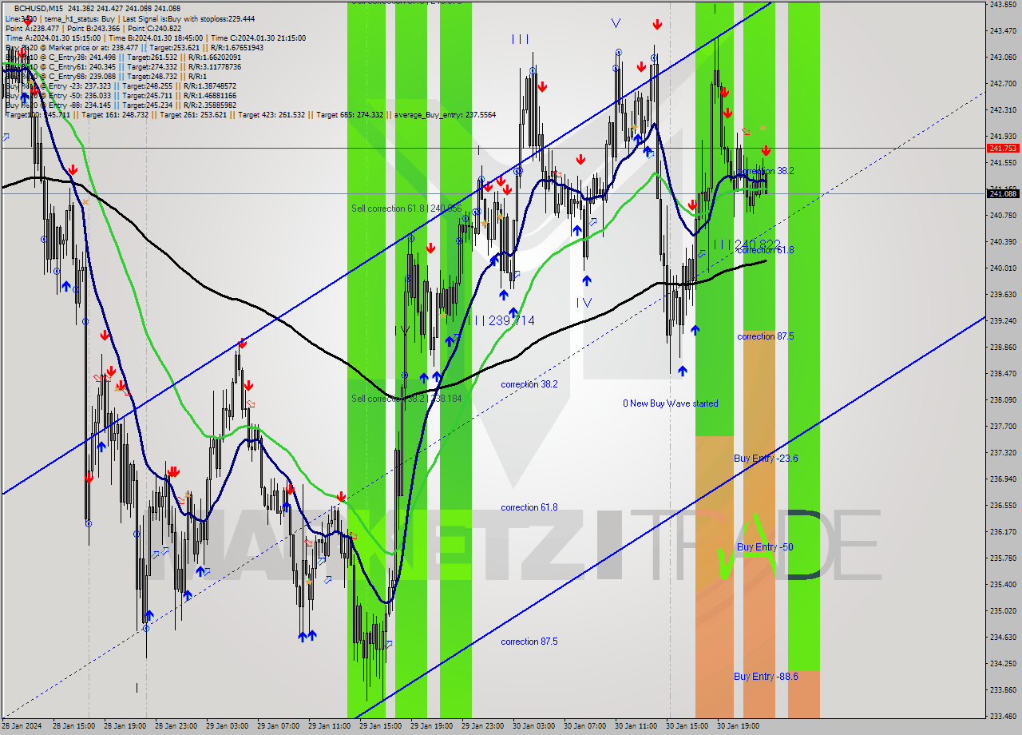Click the '29 Jan 23:00' time label
The height and width of the screenshot is (735, 1022).
[x=483, y=727]
